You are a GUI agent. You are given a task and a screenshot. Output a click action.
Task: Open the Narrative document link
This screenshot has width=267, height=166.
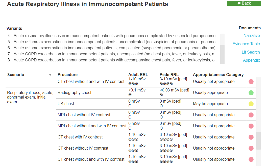coord(252,35)
